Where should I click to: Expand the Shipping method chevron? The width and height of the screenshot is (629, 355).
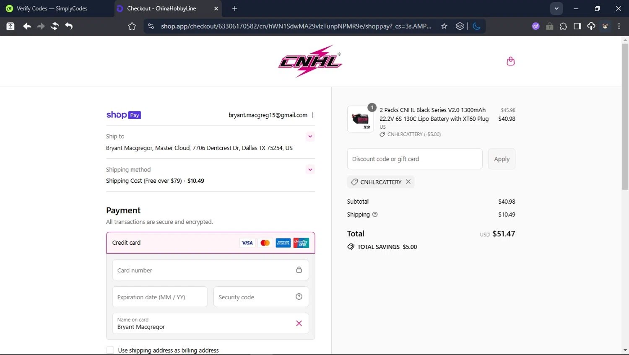coord(310,170)
